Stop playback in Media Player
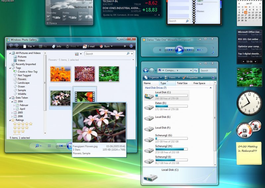The height and width of the screenshot is (188, 265). (x=160, y=50)
